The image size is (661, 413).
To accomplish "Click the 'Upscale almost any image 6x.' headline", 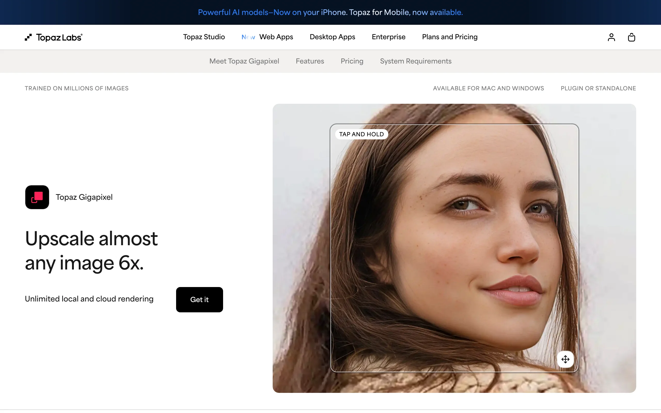I will point(91,250).
